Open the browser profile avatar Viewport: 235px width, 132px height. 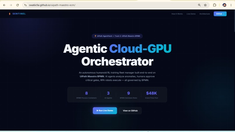coord(225,5)
